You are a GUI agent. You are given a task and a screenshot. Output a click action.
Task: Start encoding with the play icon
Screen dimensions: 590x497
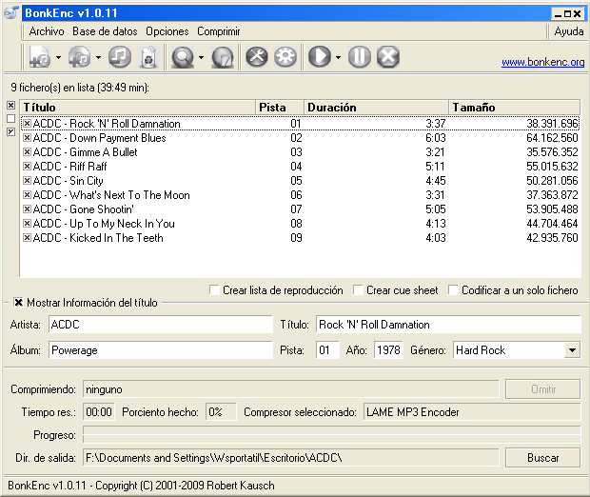320,57
